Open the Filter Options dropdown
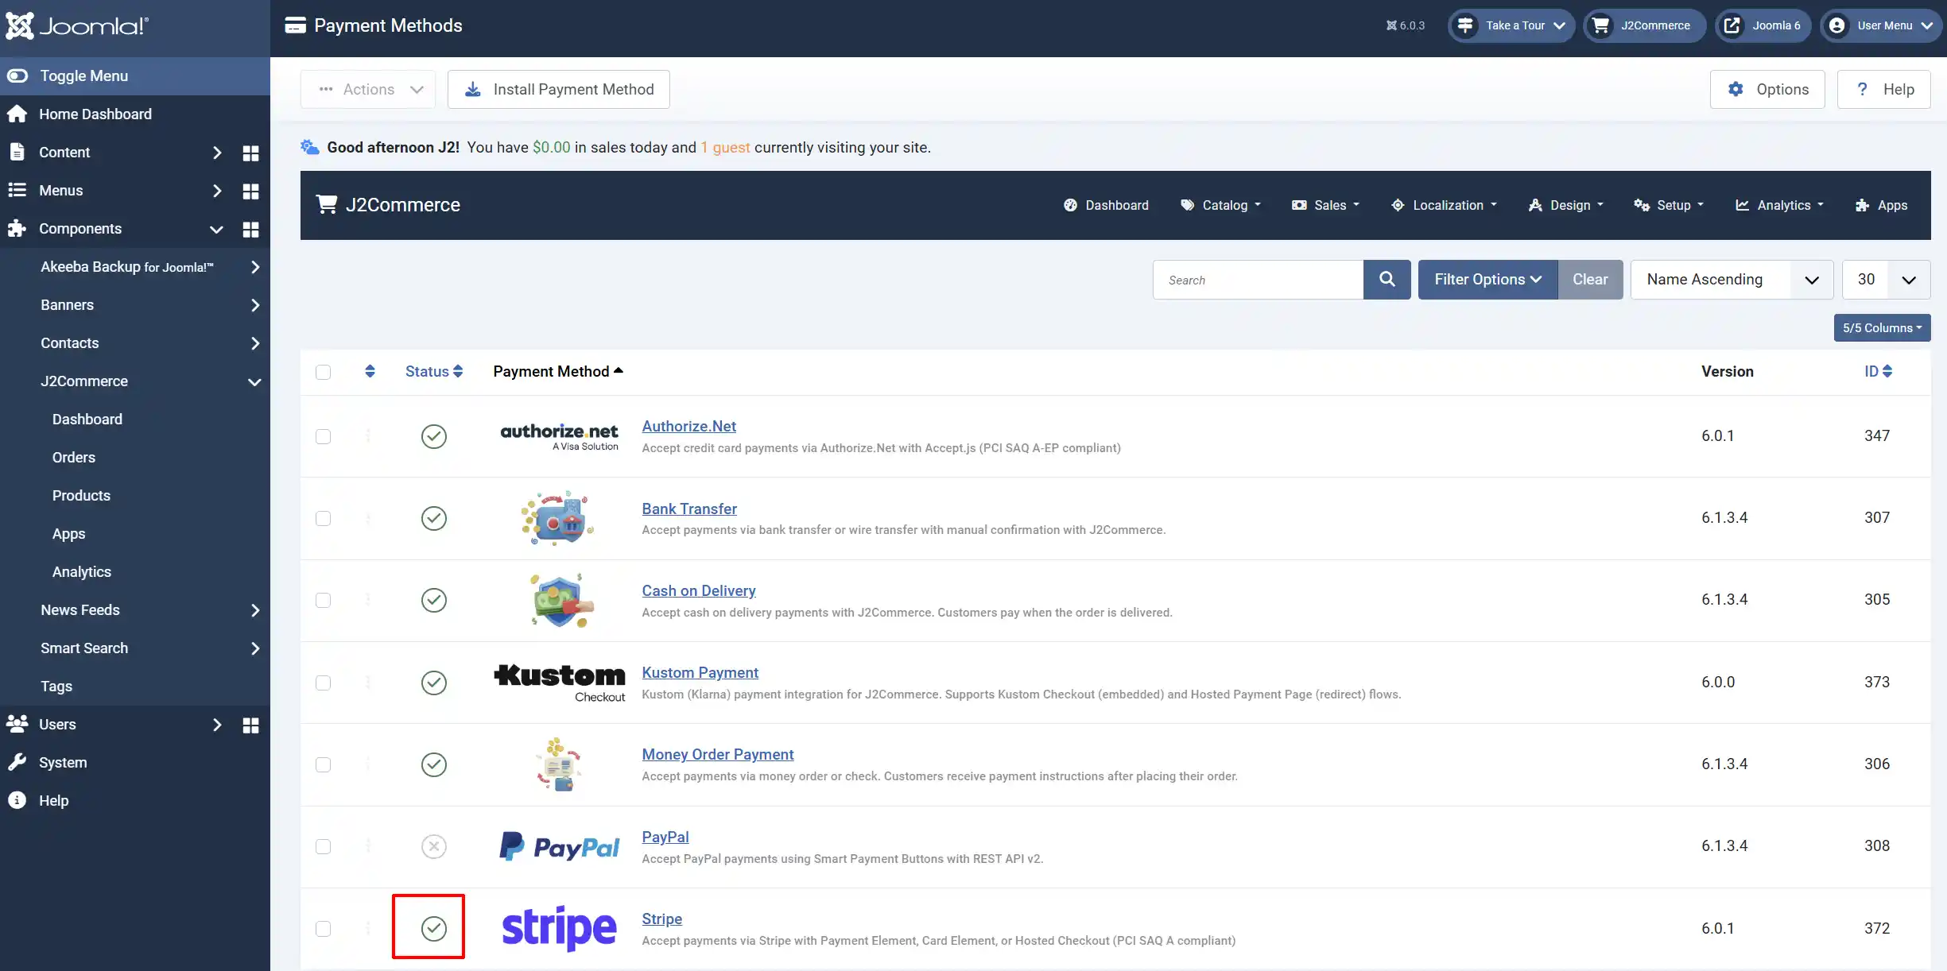Viewport: 1947px width, 971px height. click(1487, 280)
